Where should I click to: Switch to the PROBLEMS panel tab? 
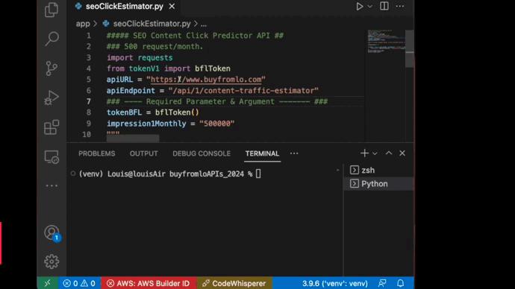tap(96, 153)
